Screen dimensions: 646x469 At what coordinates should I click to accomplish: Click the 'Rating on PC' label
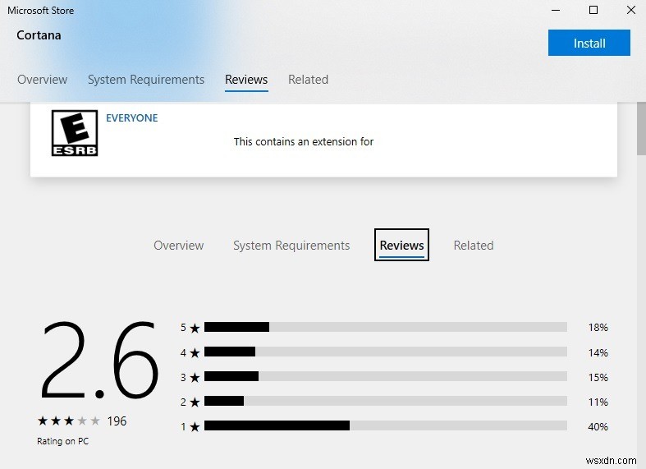pyautogui.click(x=62, y=441)
